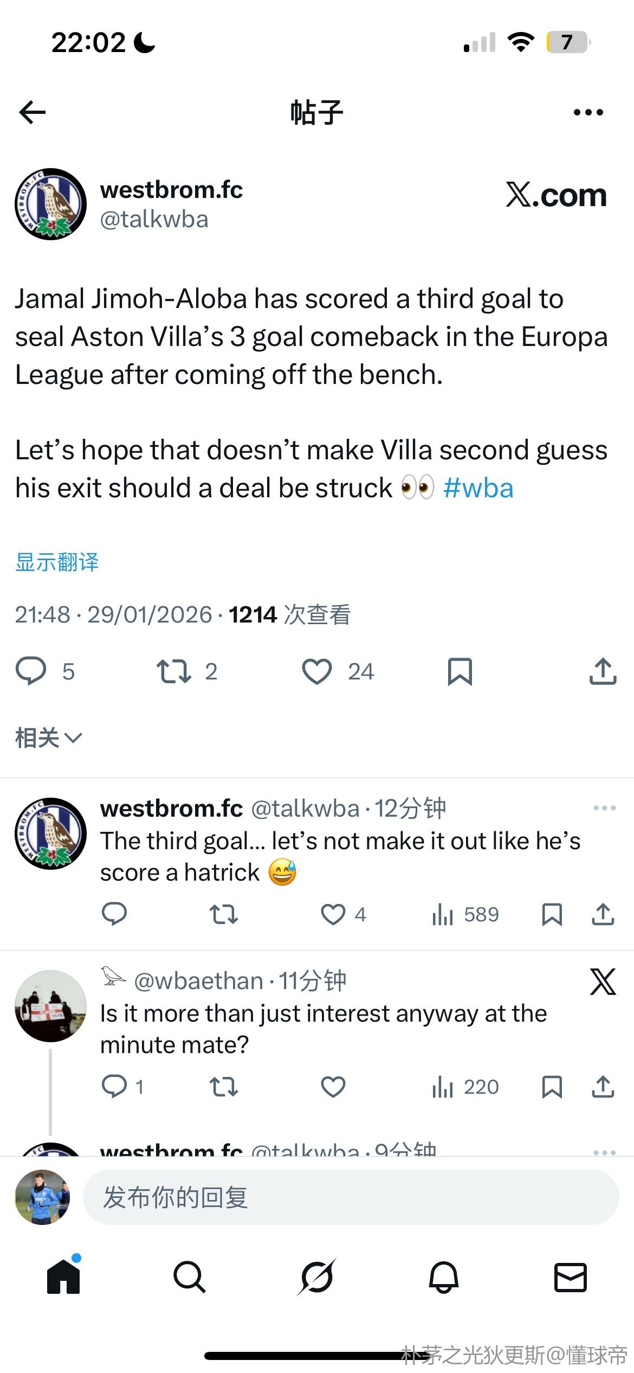The width and height of the screenshot is (634, 1373).
Task: Go to the Home tab
Action: pyautogui.click(x=63, y=1277)
